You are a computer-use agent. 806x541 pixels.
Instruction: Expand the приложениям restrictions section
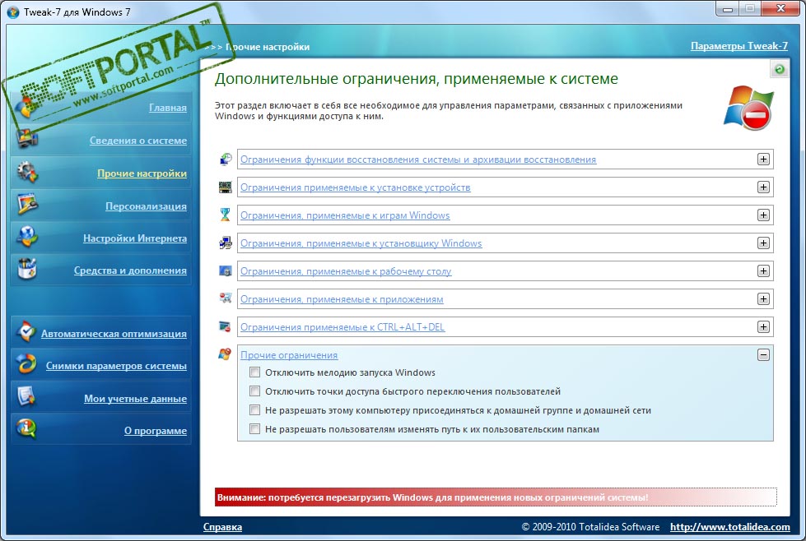click(x=763, y=298)
